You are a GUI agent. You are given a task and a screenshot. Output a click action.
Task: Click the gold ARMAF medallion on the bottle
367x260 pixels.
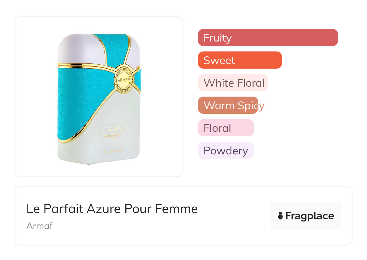click(x=124, y=80)
